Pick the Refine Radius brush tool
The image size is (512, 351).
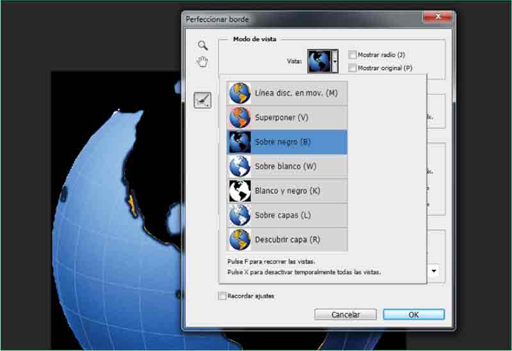point(202,100)
